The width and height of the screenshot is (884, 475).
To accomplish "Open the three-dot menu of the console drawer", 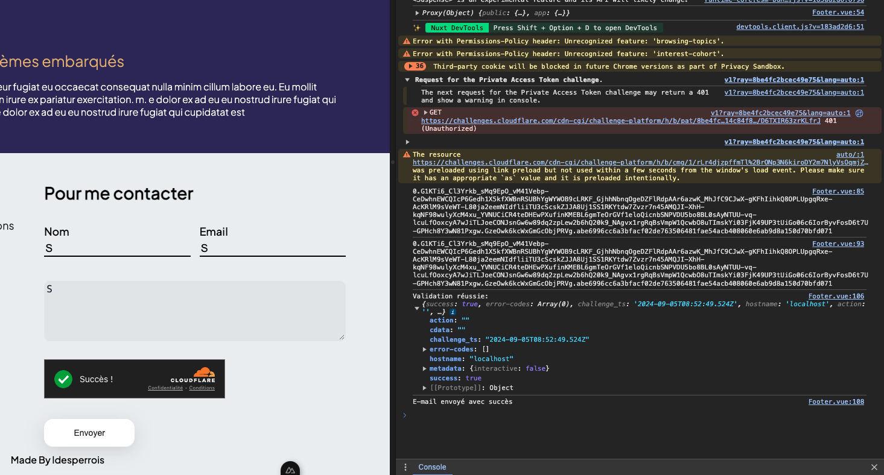I will (405, 467).
